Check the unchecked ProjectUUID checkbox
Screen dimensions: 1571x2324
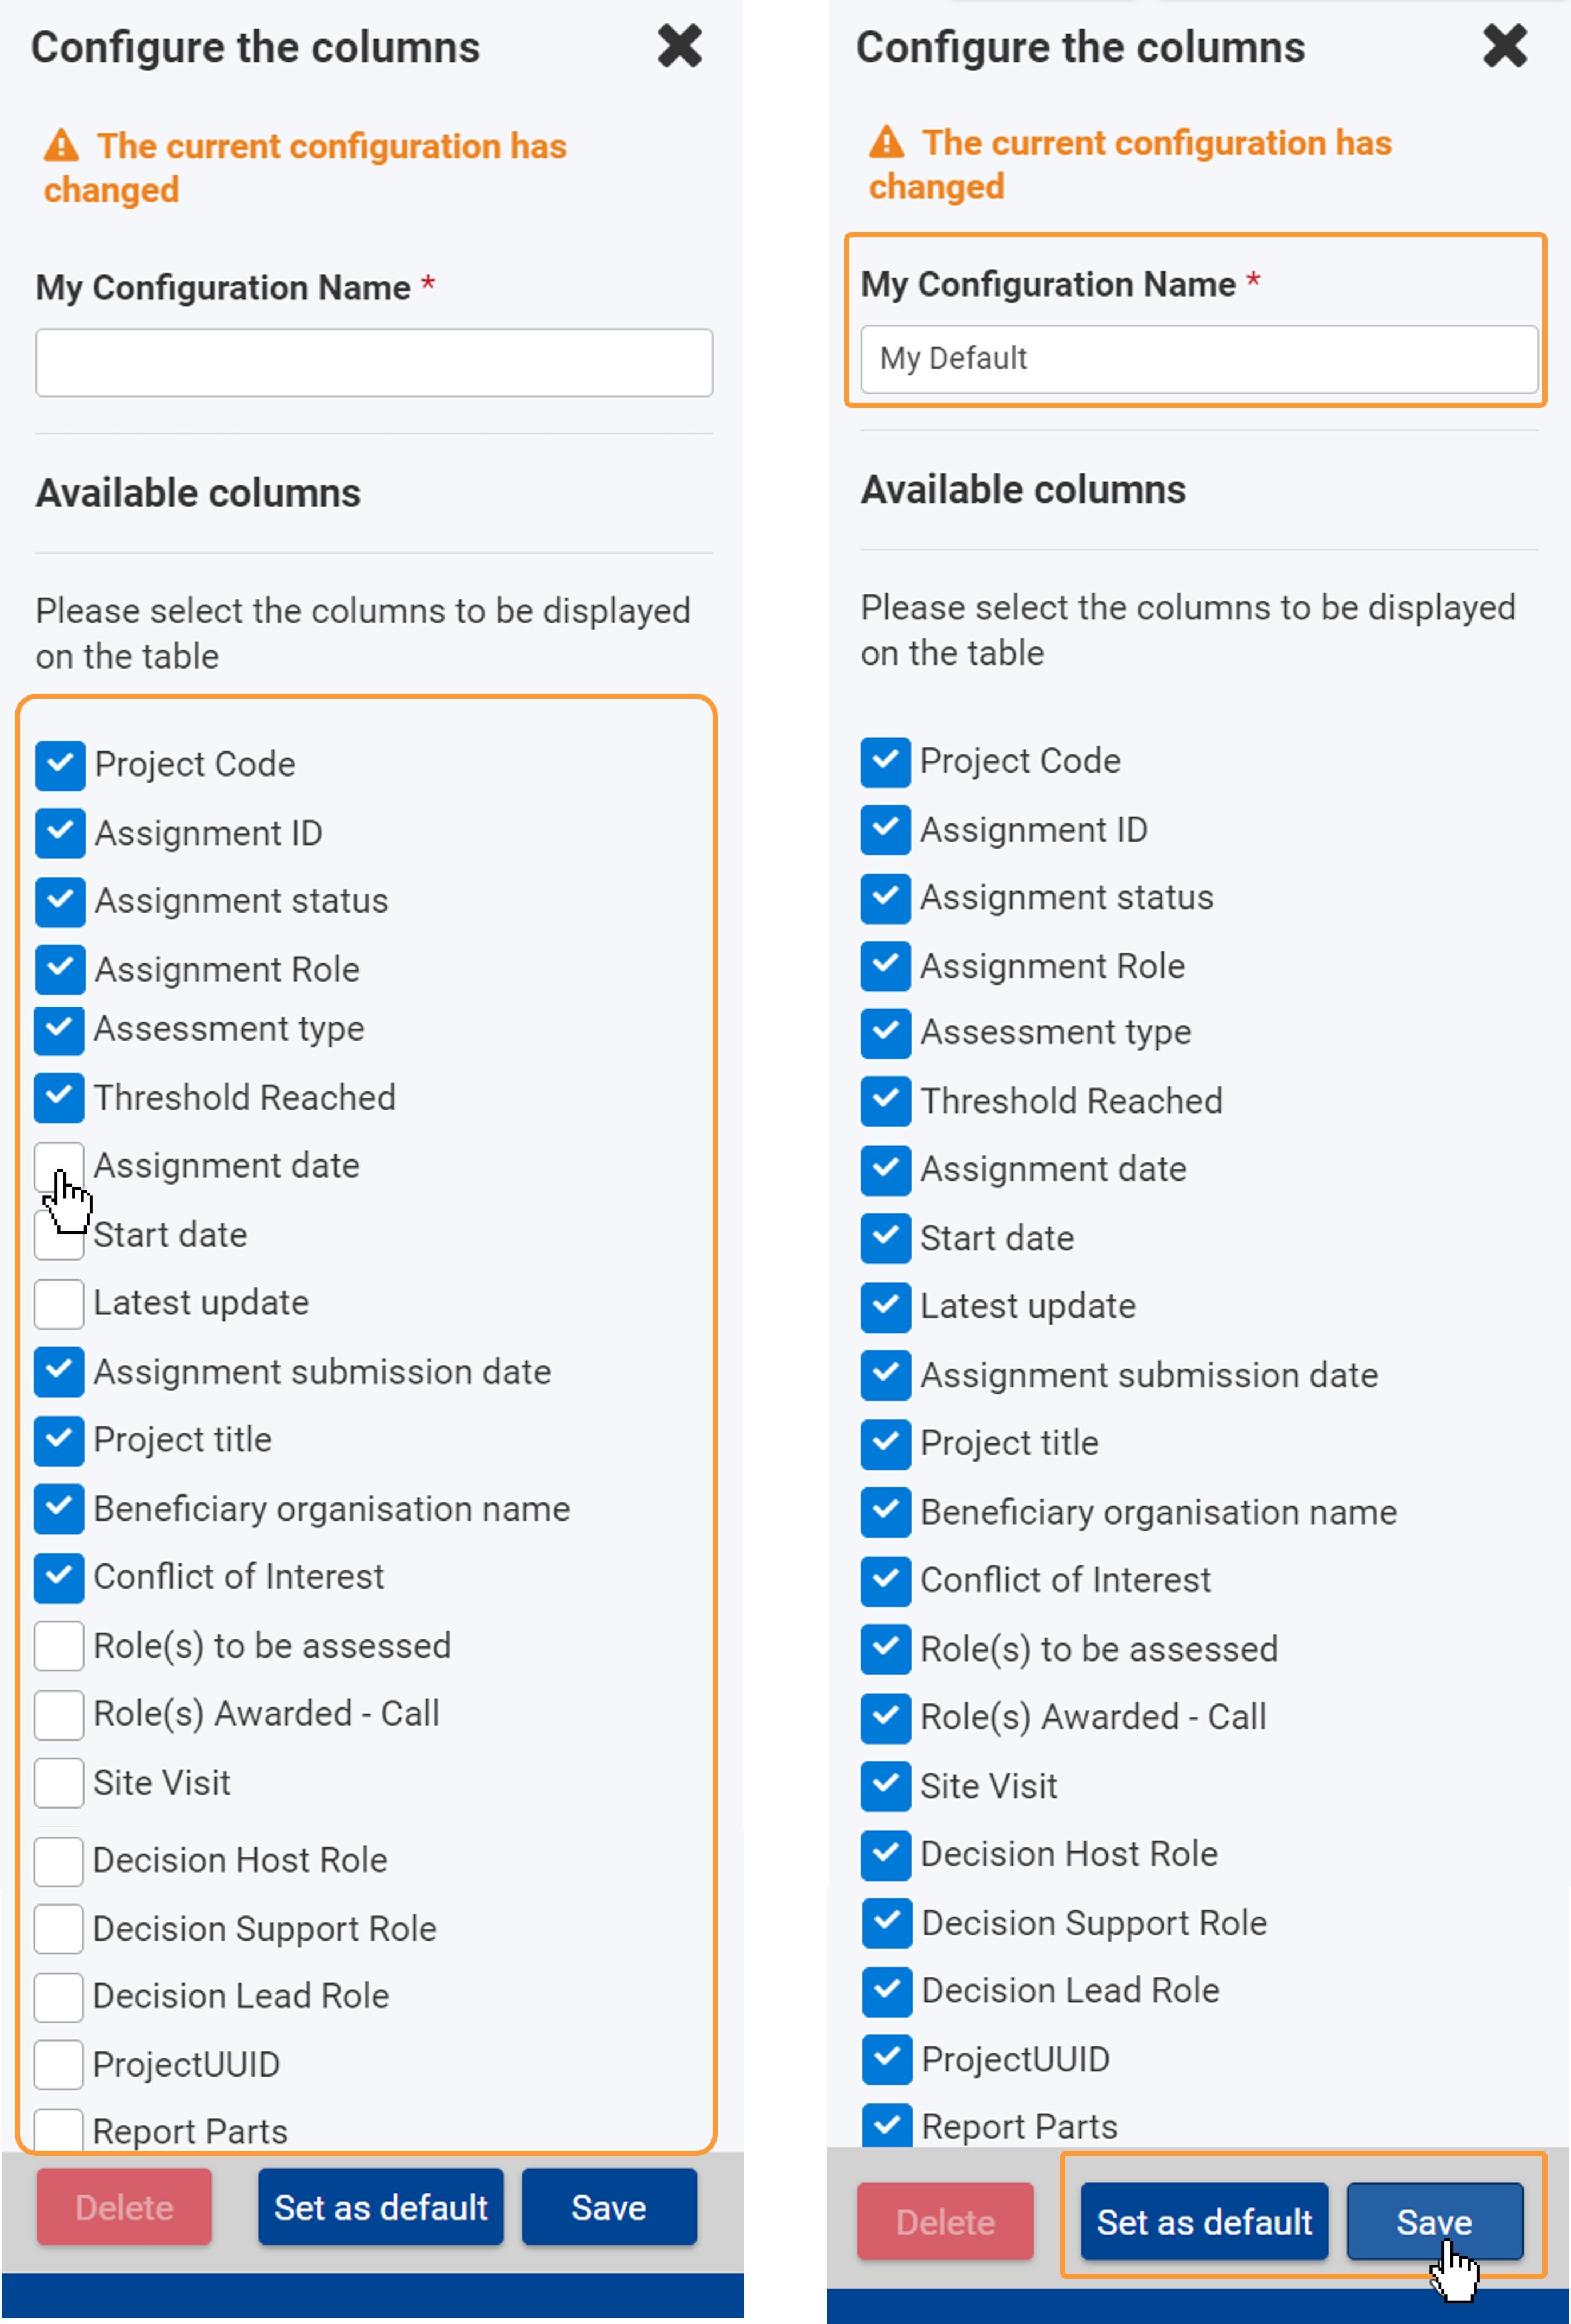[x=59, y=2064]
